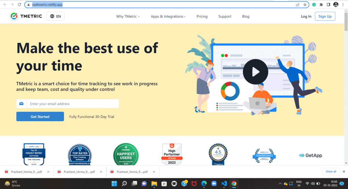The height and width of the screenshot is (189, 348).
Task: Click the Get Started button
Action: (40, 116)
